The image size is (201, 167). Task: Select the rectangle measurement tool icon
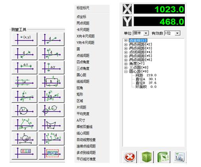(52, 82)
